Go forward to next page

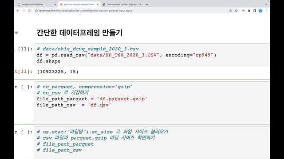coord(24,11)
